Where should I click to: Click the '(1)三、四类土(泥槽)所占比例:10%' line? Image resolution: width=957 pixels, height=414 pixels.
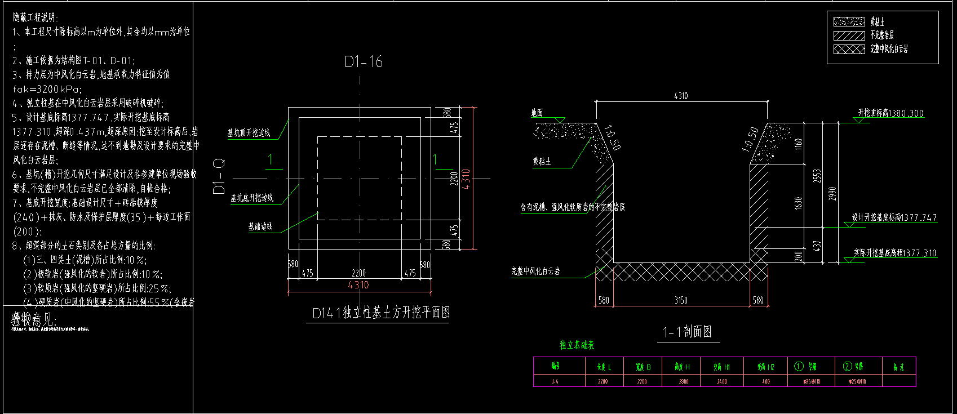pos(85,260)
